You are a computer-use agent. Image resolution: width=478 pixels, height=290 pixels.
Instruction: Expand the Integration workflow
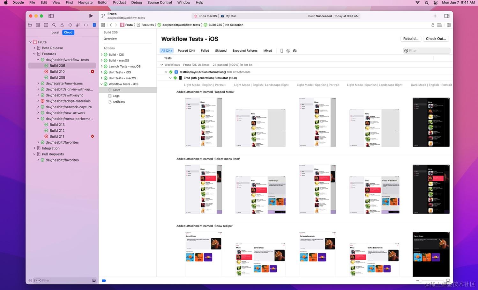click(x=34, y=148)
